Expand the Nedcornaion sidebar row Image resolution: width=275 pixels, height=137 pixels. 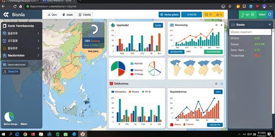point(21,55)
